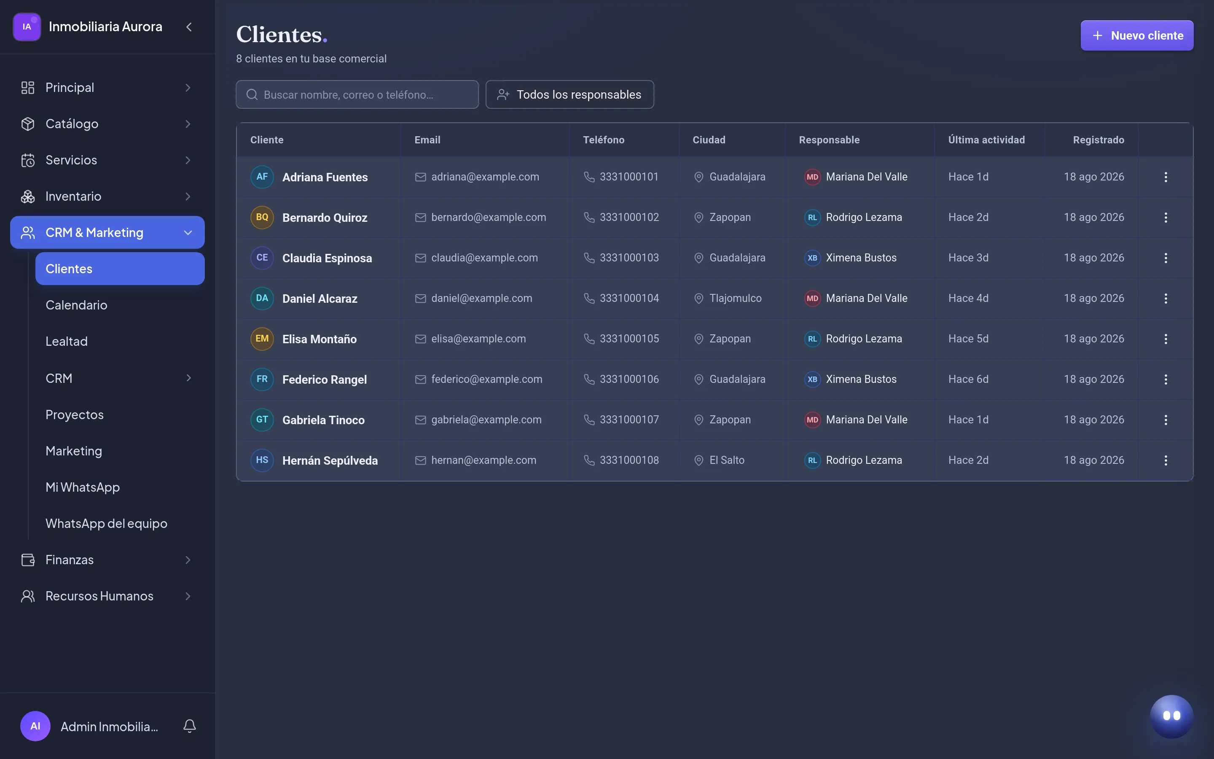Collapse the sidebar with the back arrow
Viewport: 1214px width, 759px height.
coord(188,27)
